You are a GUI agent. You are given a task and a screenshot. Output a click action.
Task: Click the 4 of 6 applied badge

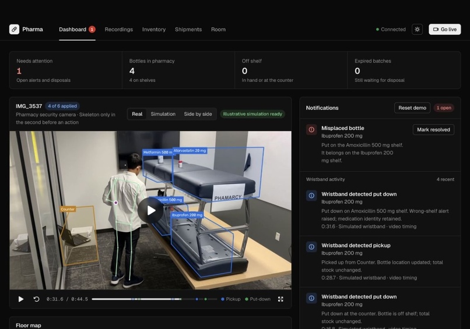[62, 106]
